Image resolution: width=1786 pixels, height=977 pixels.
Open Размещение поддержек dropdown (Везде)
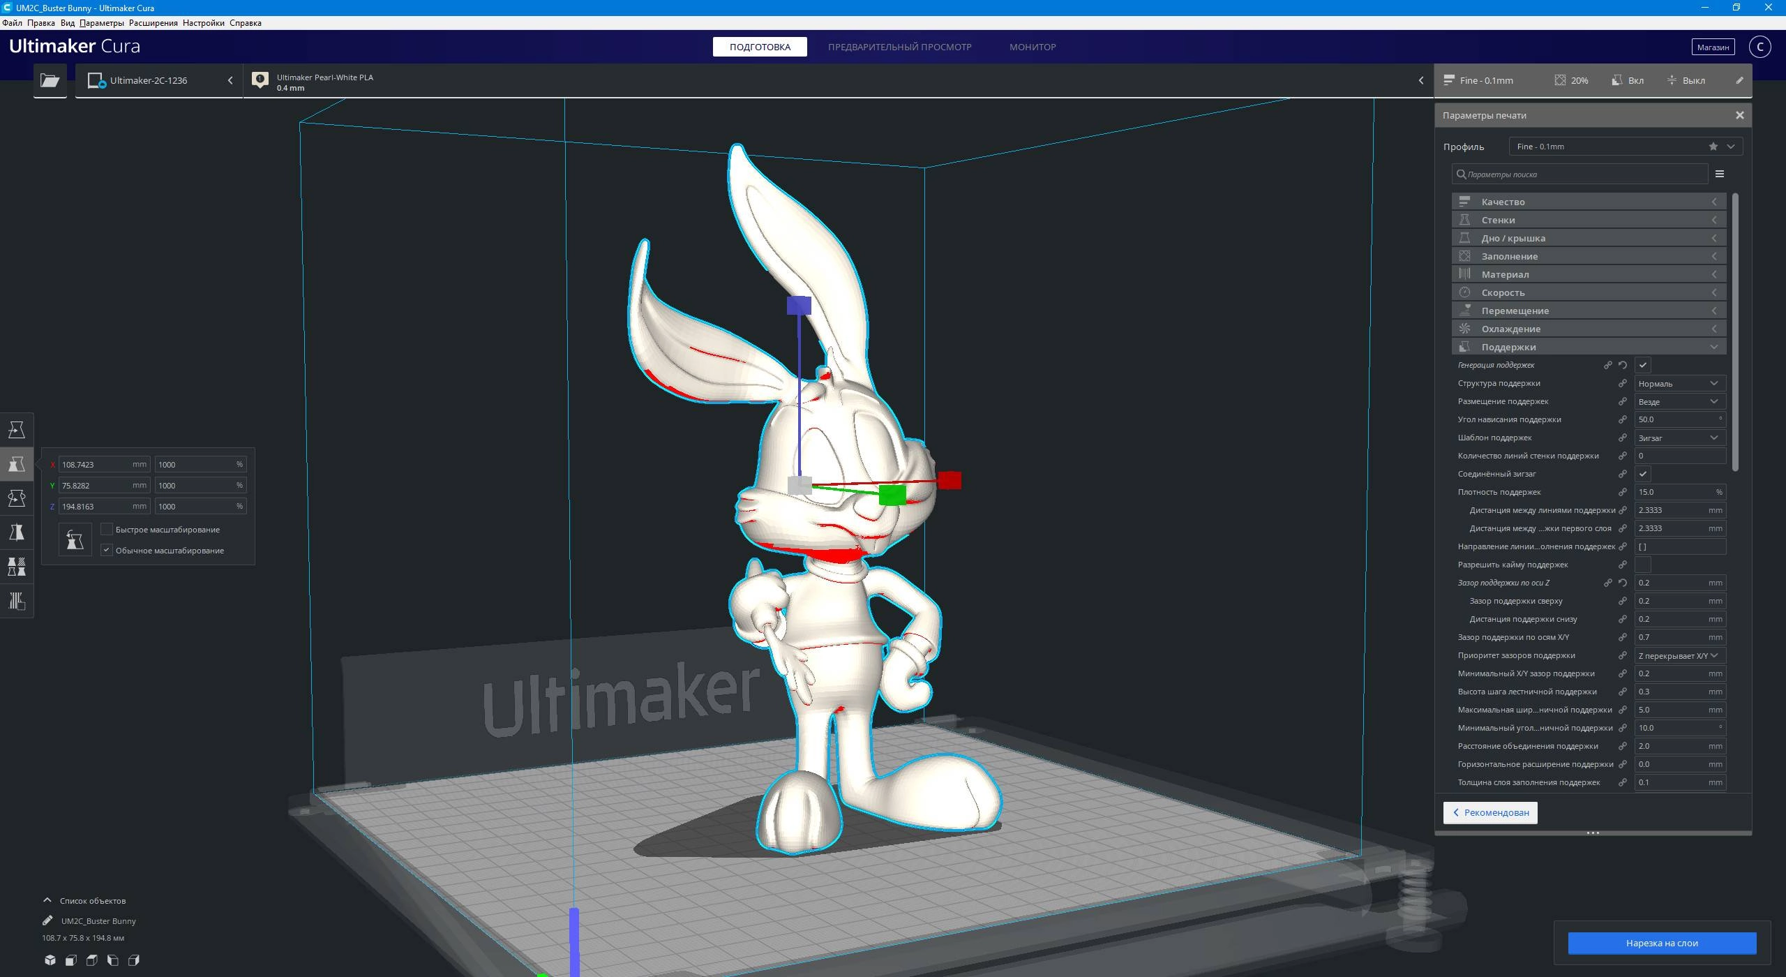[x=1680, y=401]
